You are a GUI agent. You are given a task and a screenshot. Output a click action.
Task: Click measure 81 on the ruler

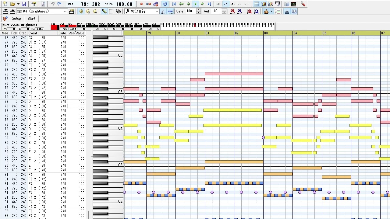pos(207,33)
